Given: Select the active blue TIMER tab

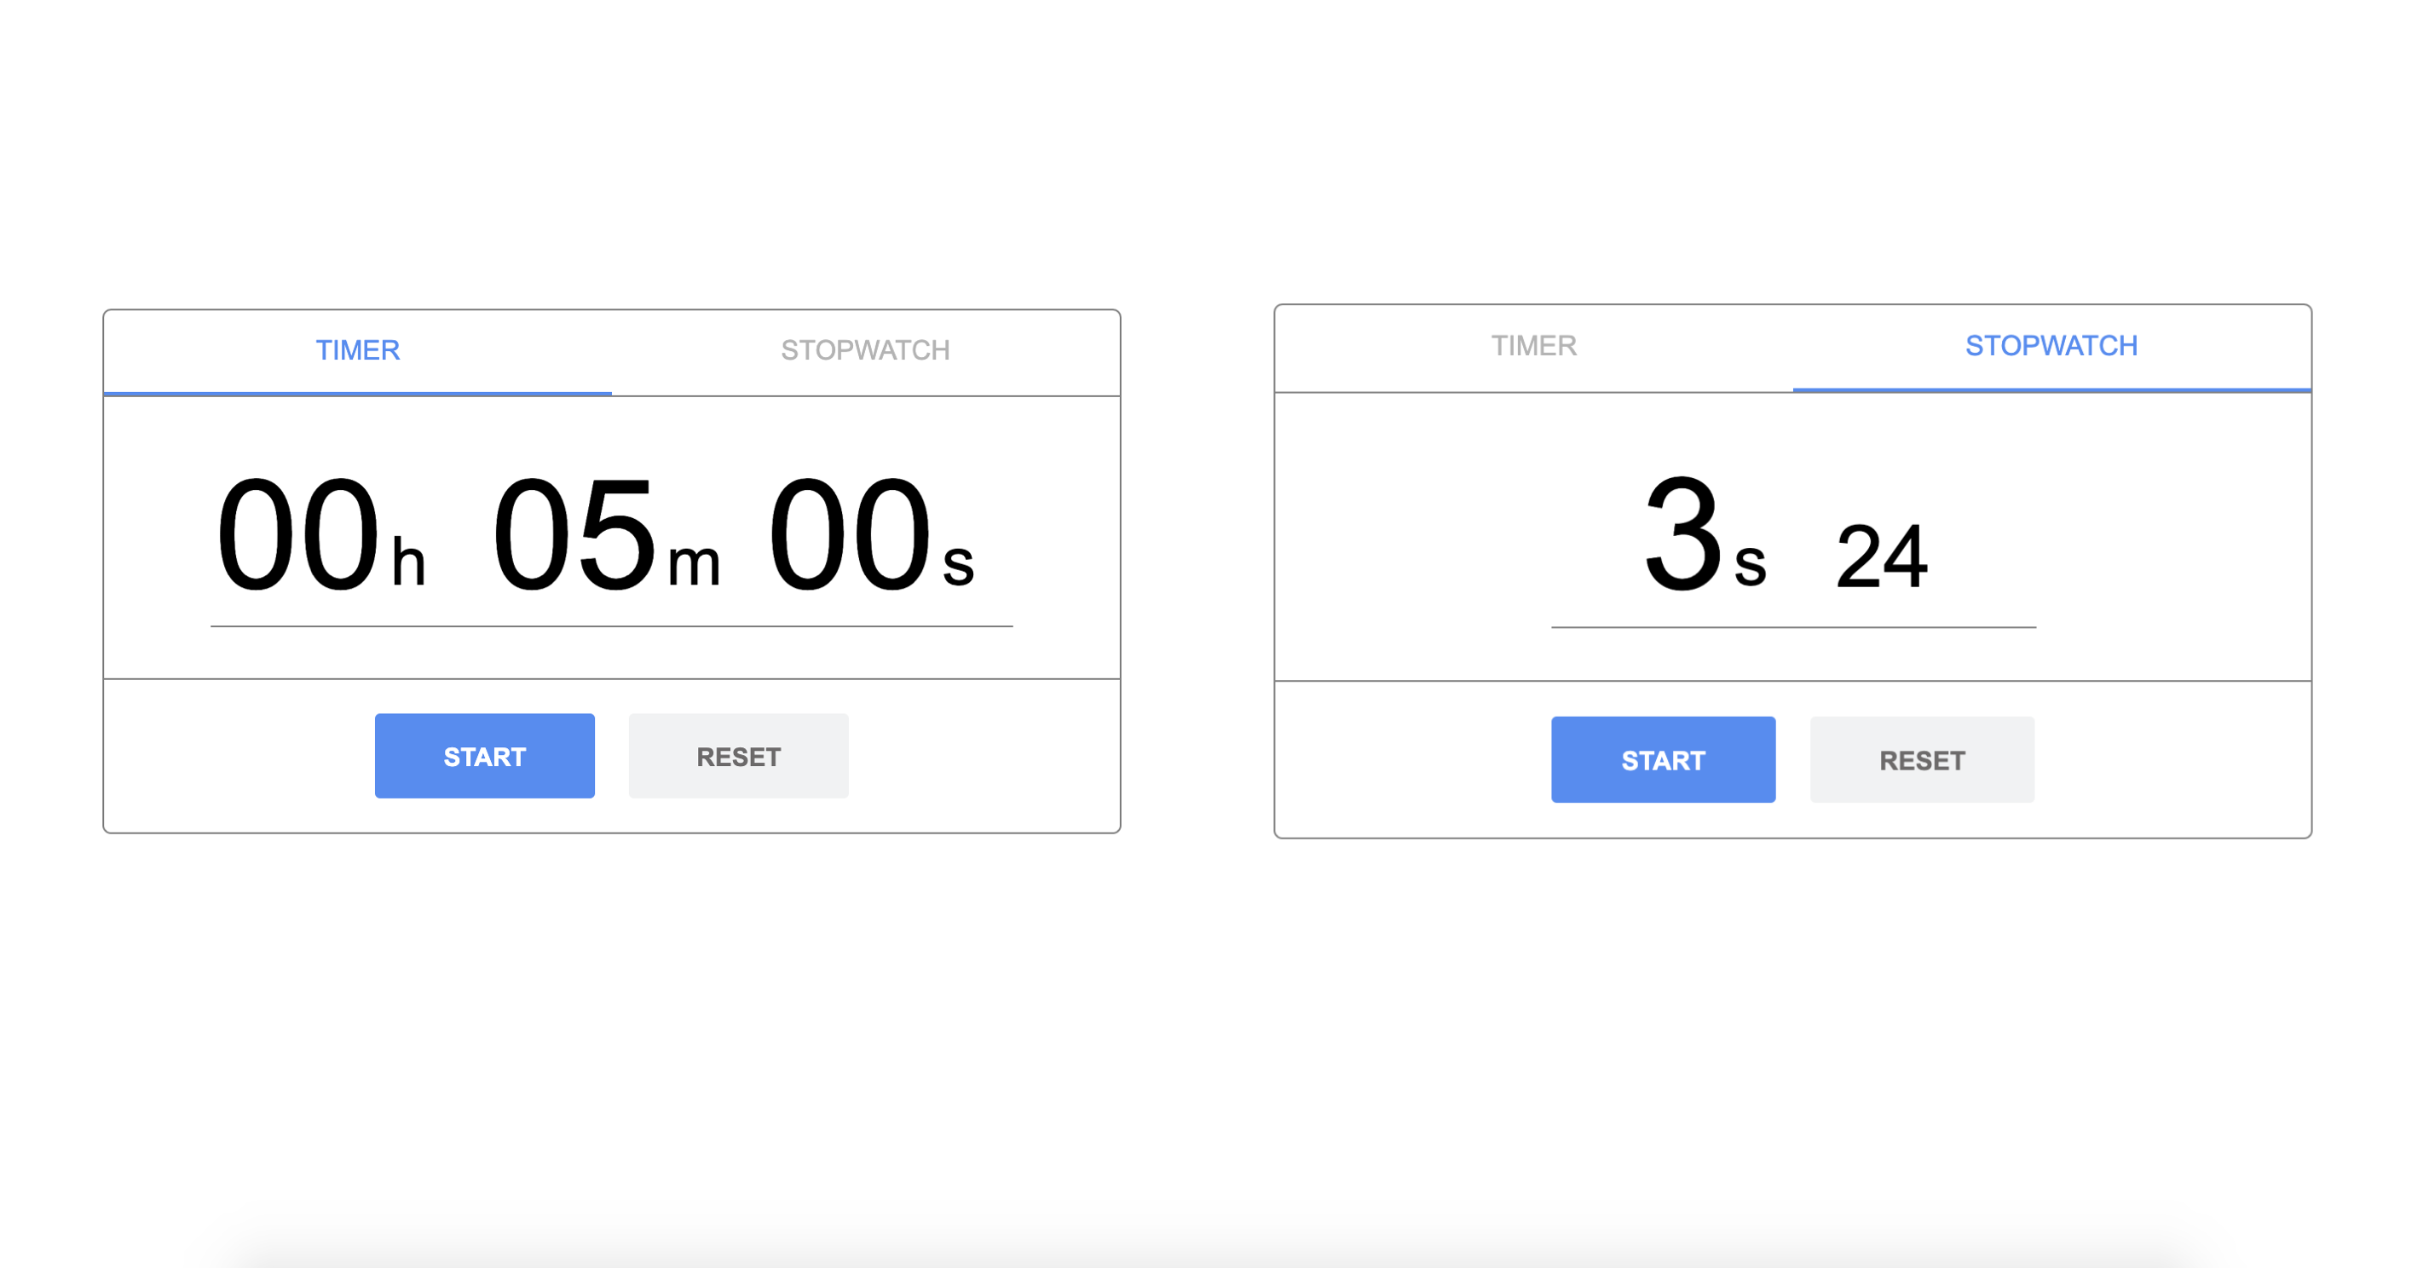Looking at the screenshot, I should (x=357, y=351).
